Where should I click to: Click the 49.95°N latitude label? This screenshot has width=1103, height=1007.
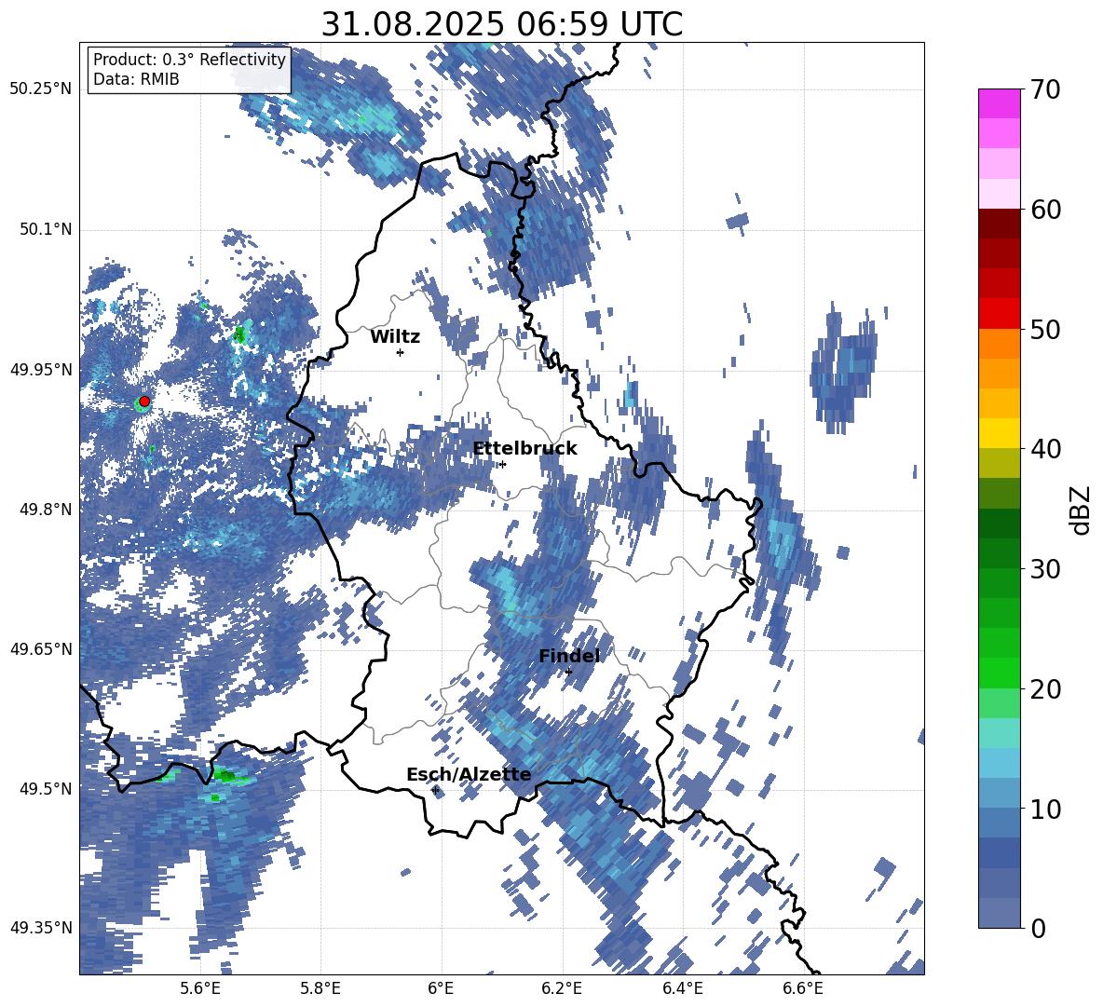[x=41, y=369]
